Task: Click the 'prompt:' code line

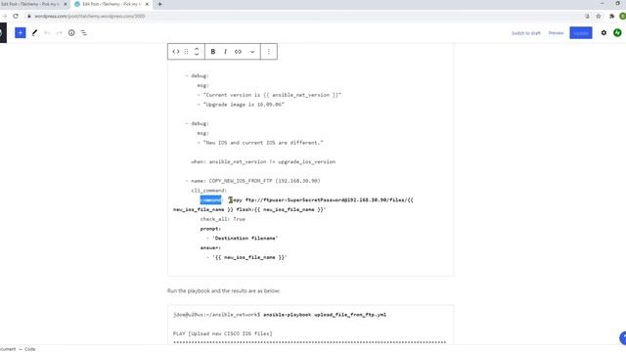Action: [210, 229]
